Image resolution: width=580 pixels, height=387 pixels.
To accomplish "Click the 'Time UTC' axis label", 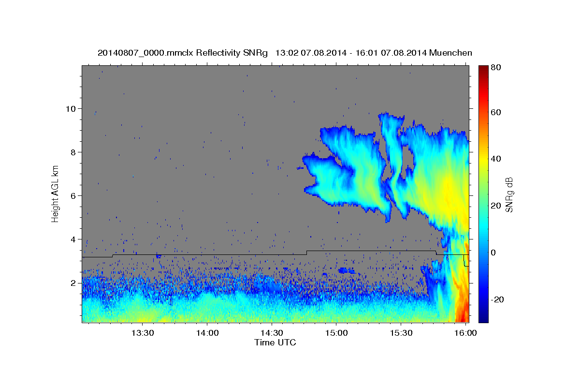I will [275, 342].
